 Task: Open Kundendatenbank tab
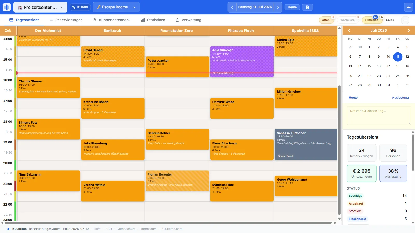(x=112, y=20)
